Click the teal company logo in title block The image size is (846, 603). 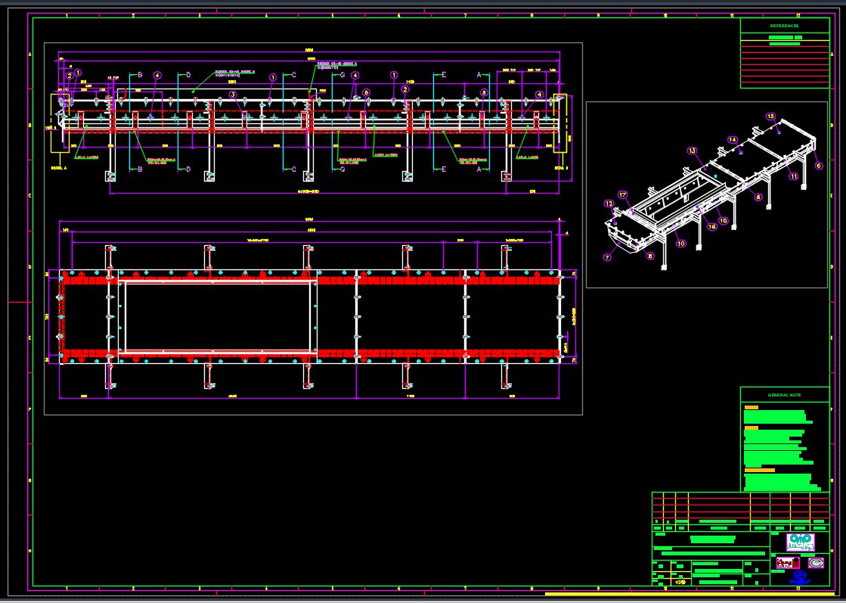[800, 542]
